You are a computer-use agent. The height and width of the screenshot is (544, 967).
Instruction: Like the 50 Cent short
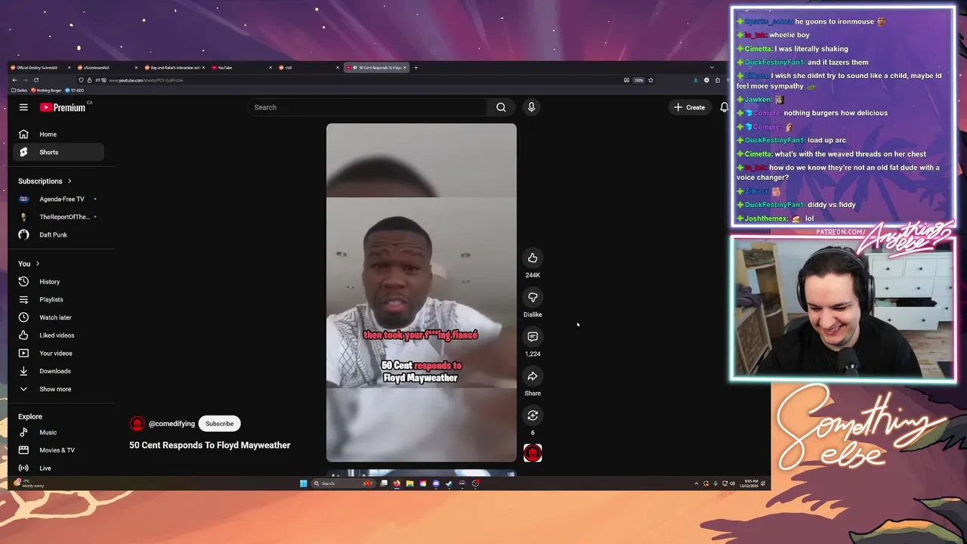(533, 258)
